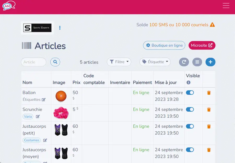Open the list options button

tap(197, 62)
